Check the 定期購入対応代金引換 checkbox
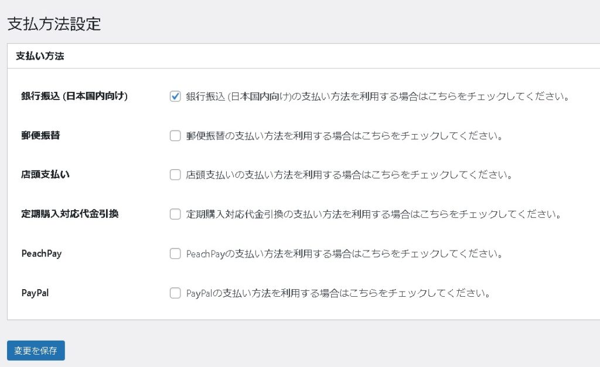The image size is (600, 367). click(175, 214)
